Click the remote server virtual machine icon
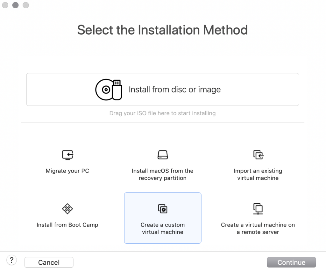The image size is (326, 271). [258, 209]
